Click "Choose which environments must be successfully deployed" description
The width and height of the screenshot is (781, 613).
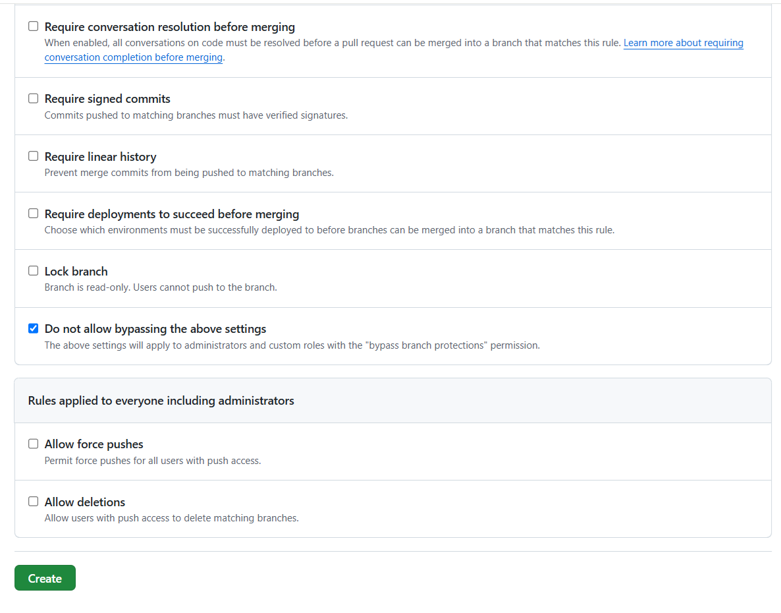coord(329,230)
